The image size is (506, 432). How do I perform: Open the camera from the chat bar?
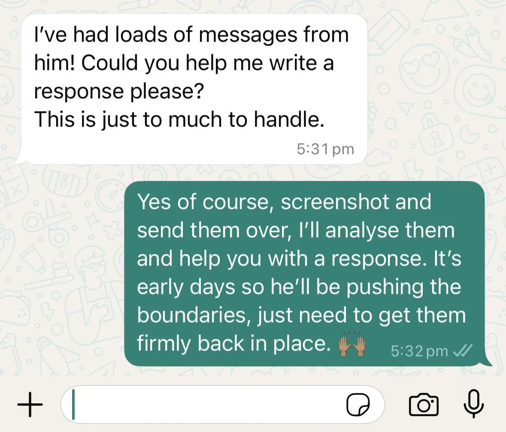[424, 405]
